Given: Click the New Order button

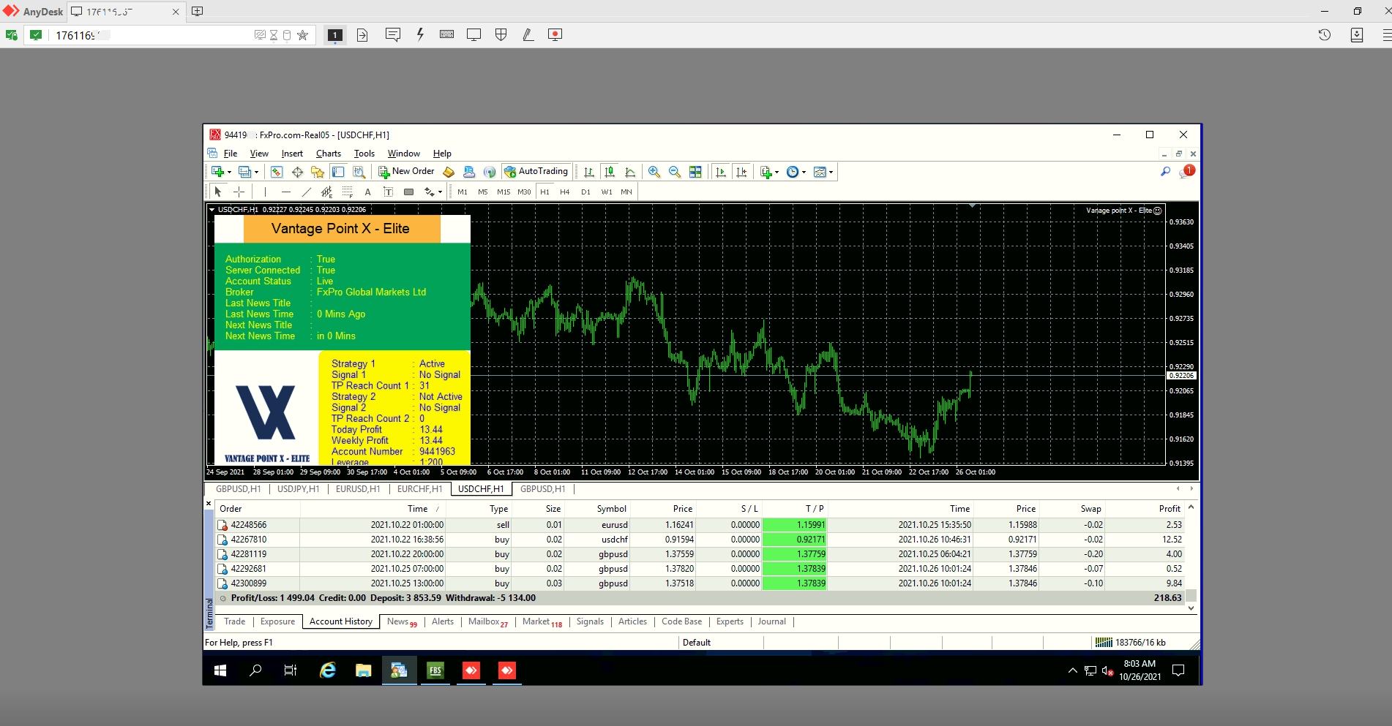Looking at the screenshot, I should tap(406, 172).
